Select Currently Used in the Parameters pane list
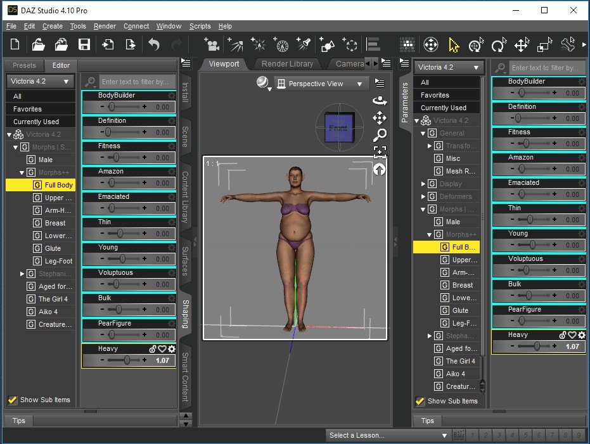The image size is (590, 444). click(447, 108)
